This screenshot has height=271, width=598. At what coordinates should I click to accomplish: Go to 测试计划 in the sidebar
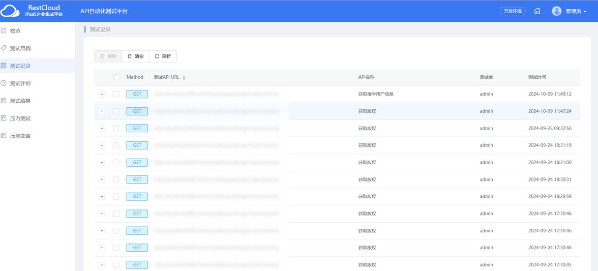coord(20,83)
